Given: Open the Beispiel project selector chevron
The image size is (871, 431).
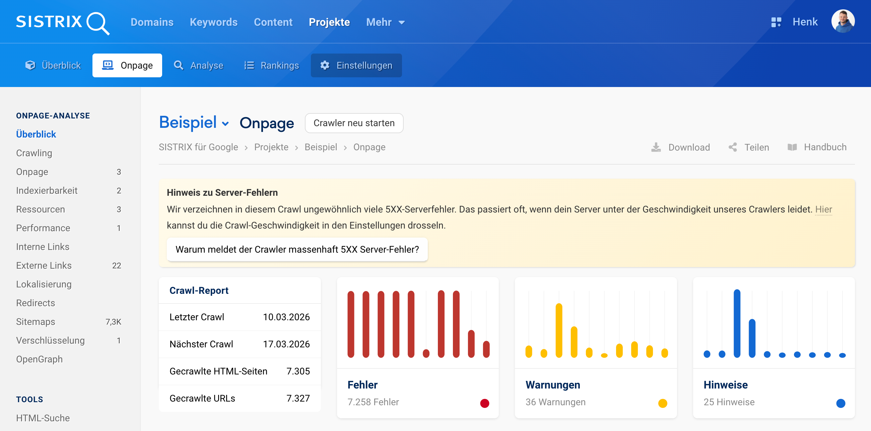Looking at the screenshot, I should click(x=225, y=124).
